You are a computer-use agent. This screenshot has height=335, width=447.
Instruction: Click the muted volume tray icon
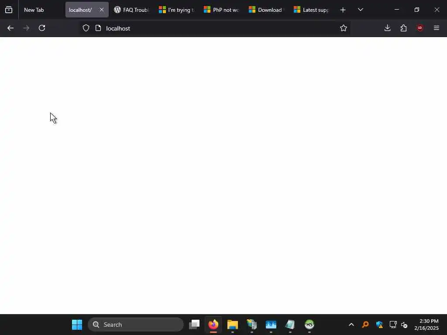(404, 325)
